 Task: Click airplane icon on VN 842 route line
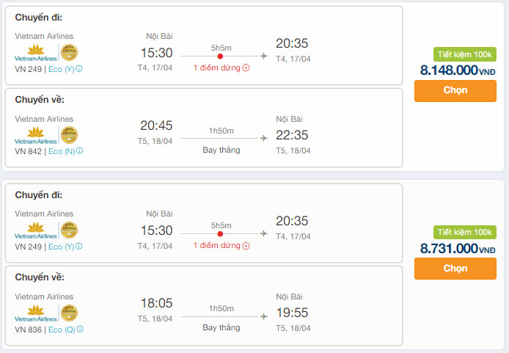[x=264, y=138]
